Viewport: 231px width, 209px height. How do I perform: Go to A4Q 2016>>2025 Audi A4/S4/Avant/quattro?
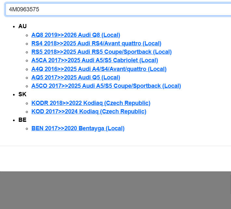pos(99,69)
